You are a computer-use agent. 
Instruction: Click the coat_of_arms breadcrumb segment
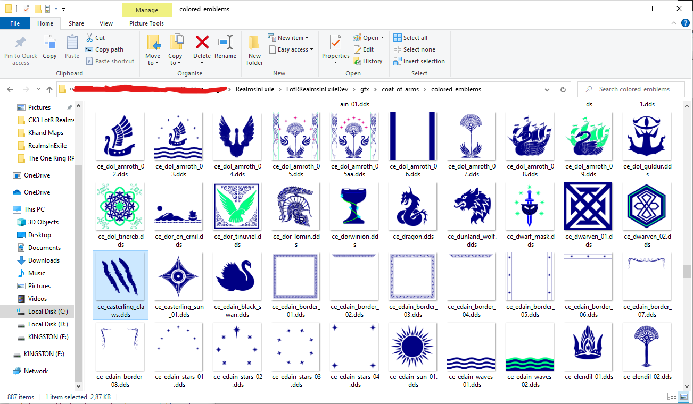pos(400,89)
